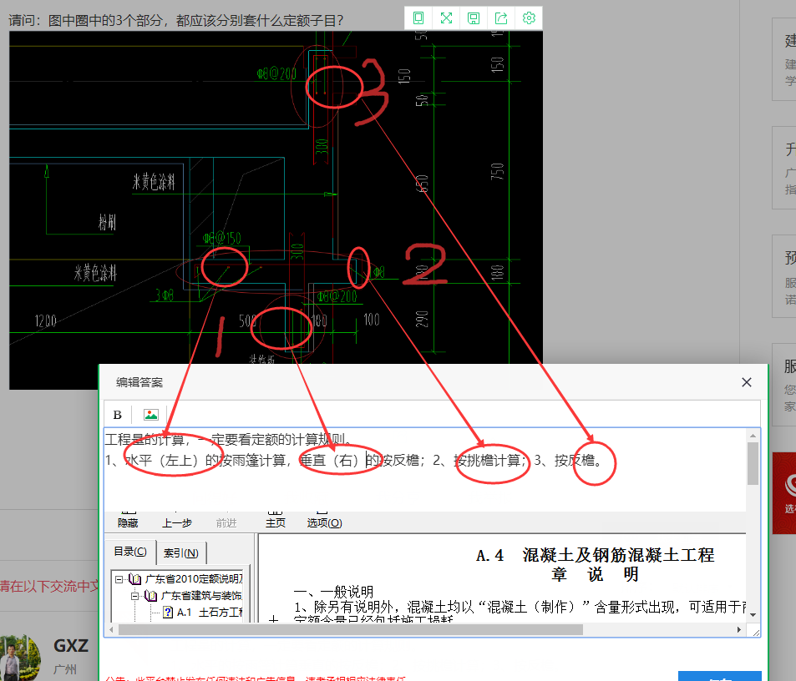Click the share export icon above image
796x681 pixels.
(501, 18)
